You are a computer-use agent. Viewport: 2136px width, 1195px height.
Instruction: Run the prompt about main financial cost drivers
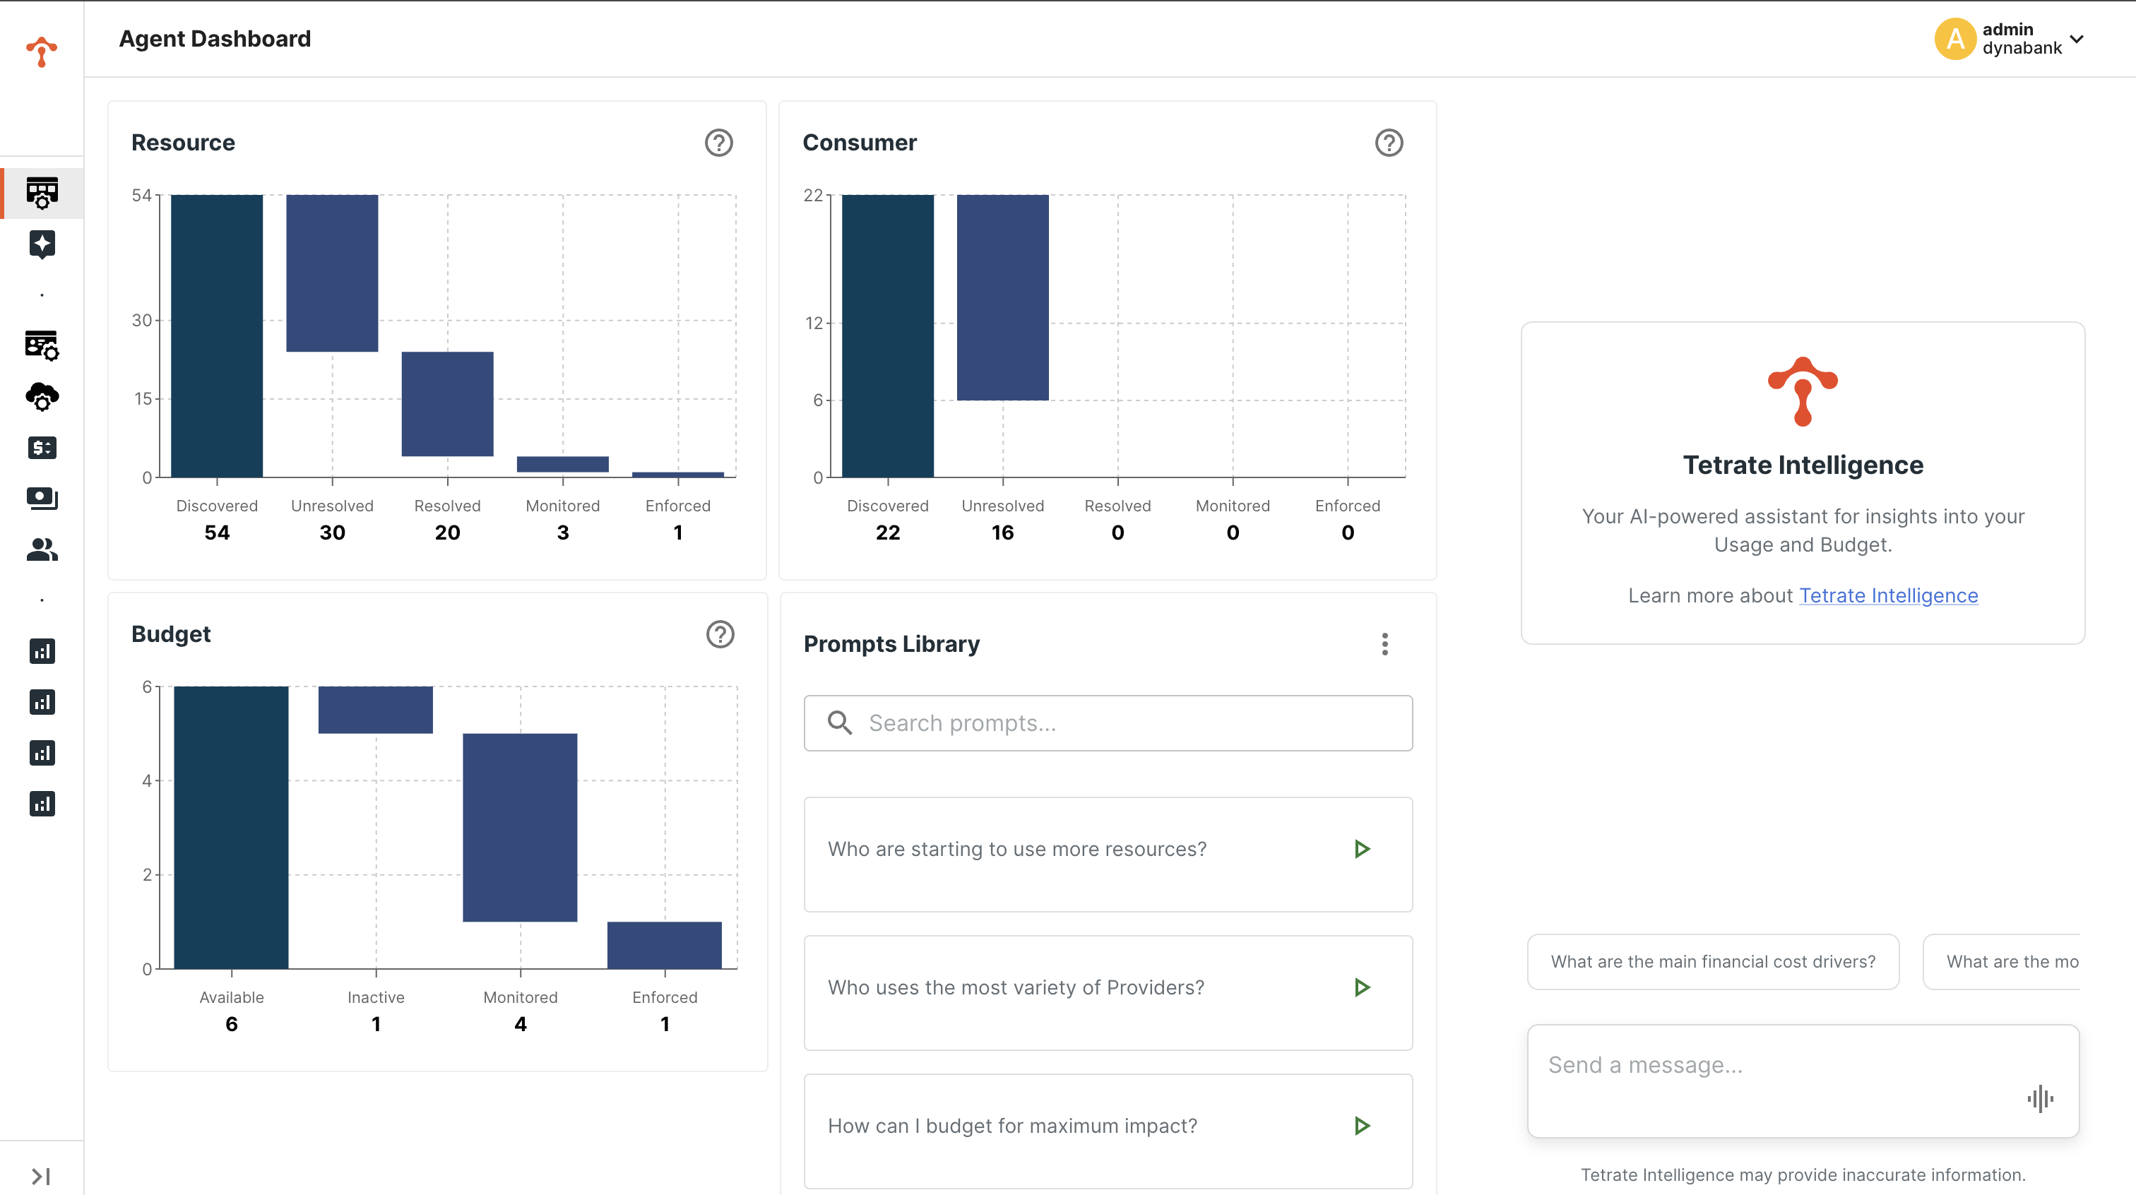(x=1712, y=961)
